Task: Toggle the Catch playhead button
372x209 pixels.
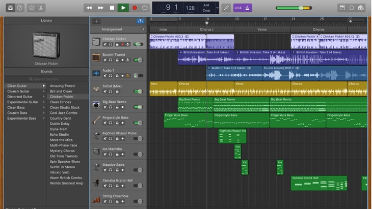Action: point(140,21)
